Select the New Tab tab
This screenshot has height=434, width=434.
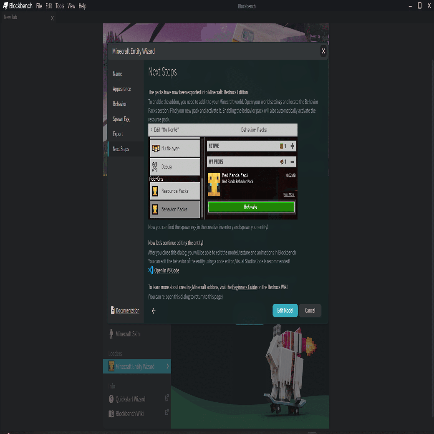tap(28, 18)
